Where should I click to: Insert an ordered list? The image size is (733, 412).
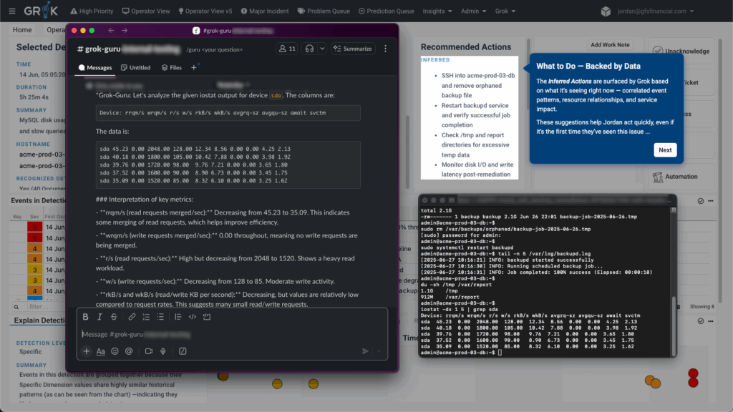[146, 317]
